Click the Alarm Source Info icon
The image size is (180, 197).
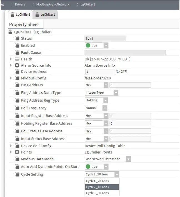(17, 65)
